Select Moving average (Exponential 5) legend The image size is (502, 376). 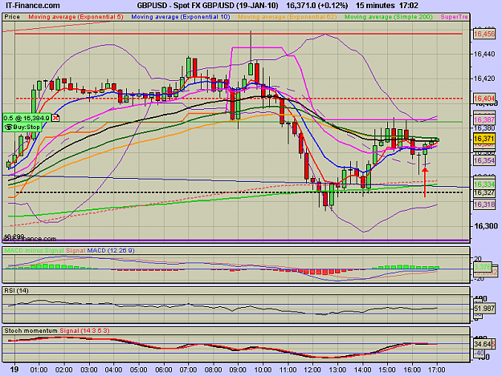pyautogui.click(x=76, y=18)
